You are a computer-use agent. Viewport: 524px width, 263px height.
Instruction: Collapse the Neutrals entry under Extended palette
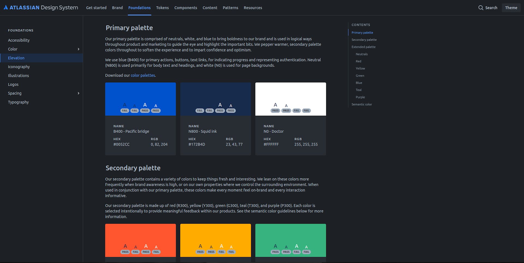(362, 54)
